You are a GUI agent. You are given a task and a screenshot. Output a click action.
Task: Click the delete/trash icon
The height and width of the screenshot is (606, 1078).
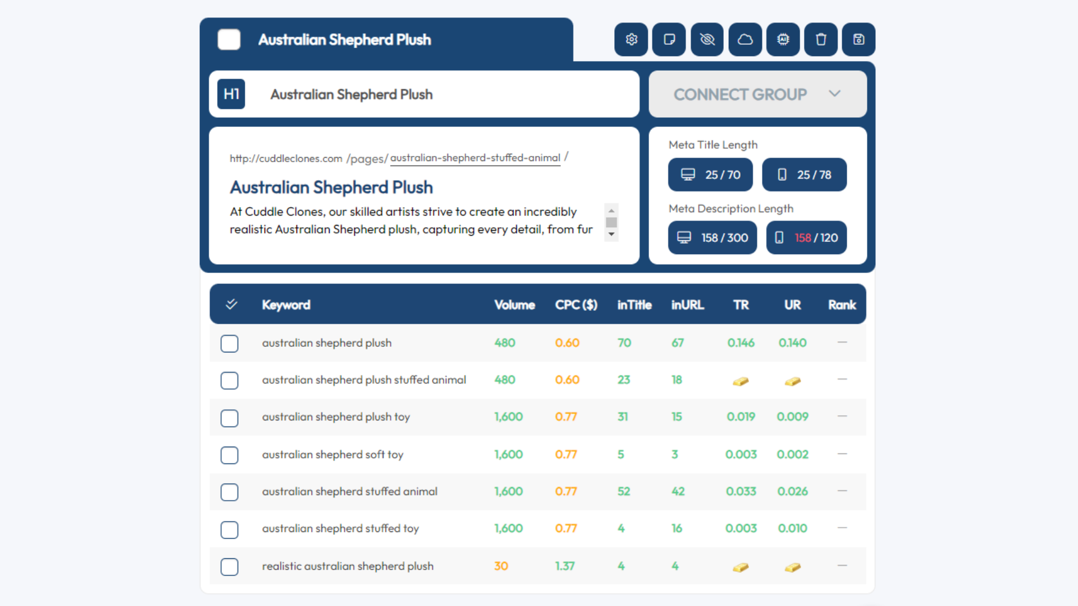point(821,40)
